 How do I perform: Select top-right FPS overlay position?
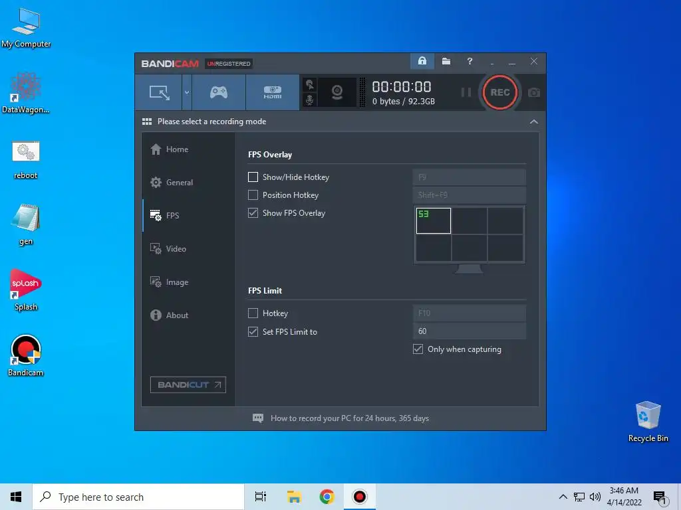(505, 220)
